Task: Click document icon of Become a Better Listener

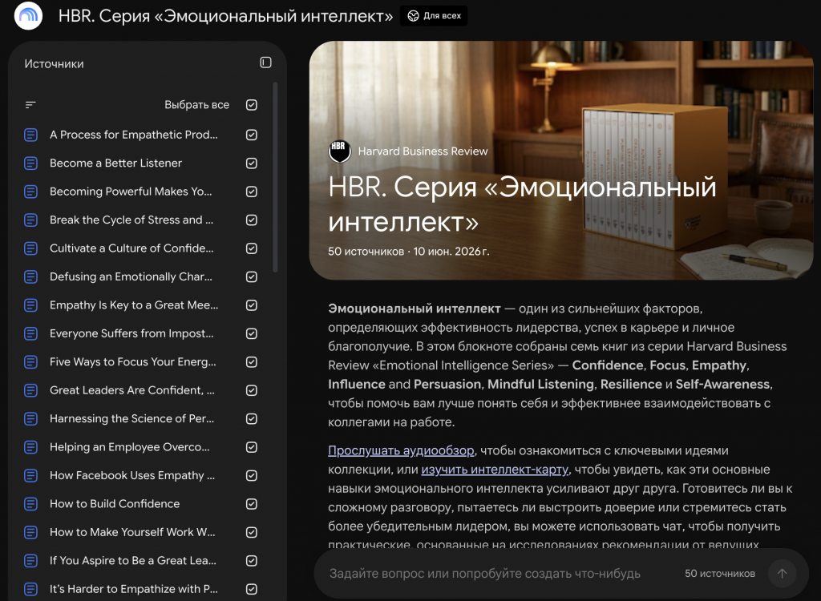Action: coord(31,163)
